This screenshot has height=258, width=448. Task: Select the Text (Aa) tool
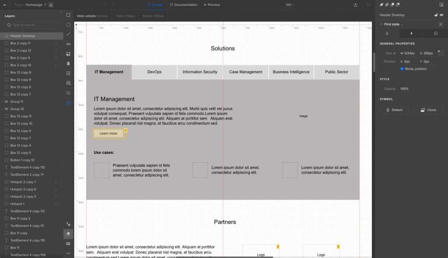[x=68, y=44]
